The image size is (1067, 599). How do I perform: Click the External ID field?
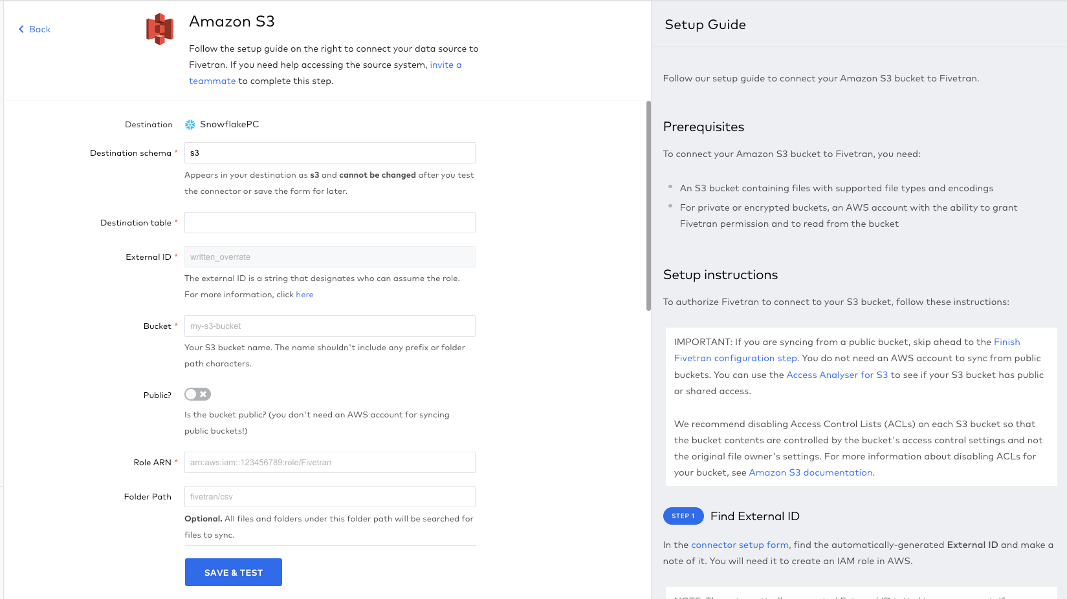point(329,257)
